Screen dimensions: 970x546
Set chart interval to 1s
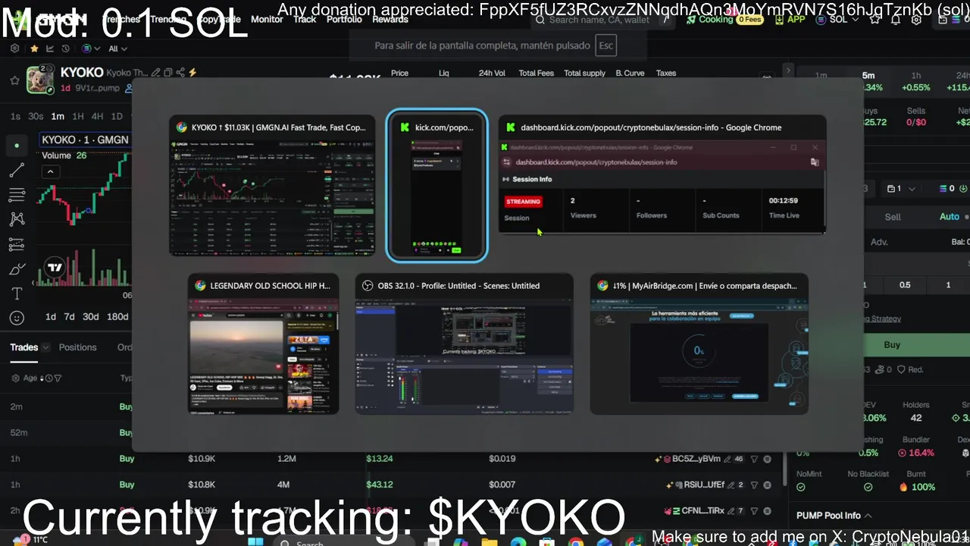click(x=15, y=116)
